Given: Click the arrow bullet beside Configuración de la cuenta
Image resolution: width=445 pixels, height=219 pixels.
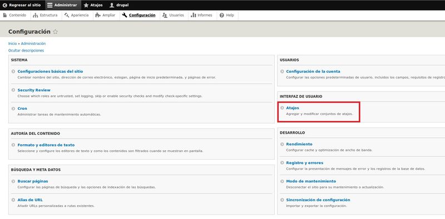Looking at the screenshot, I should [282, 72].
